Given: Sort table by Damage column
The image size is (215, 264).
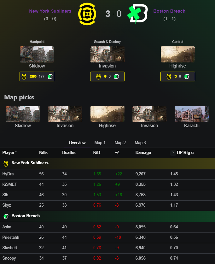Looking at the screenshot, I should tap(143, 153).
